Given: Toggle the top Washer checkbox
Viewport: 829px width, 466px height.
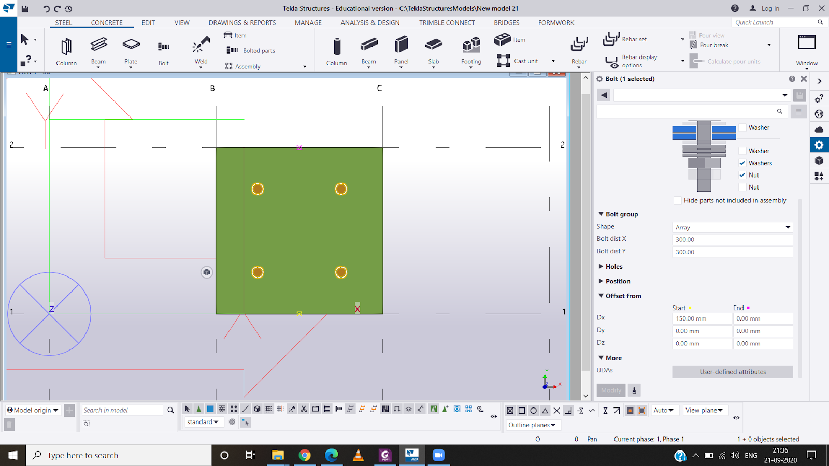Looking at the screenshot, I should click(742, 127).
